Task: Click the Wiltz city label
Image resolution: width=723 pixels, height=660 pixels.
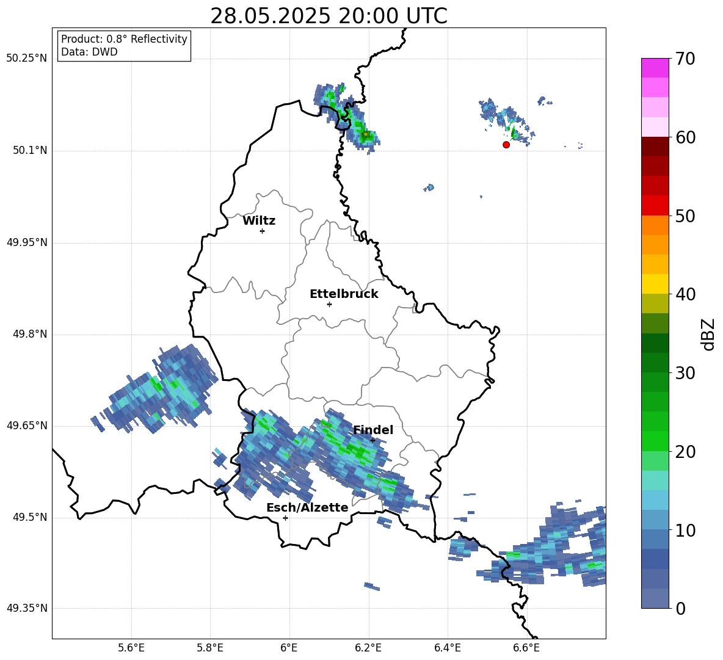Action: point(259,221)
